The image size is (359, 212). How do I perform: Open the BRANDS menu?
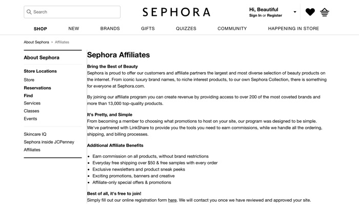(x=110, y=29)
